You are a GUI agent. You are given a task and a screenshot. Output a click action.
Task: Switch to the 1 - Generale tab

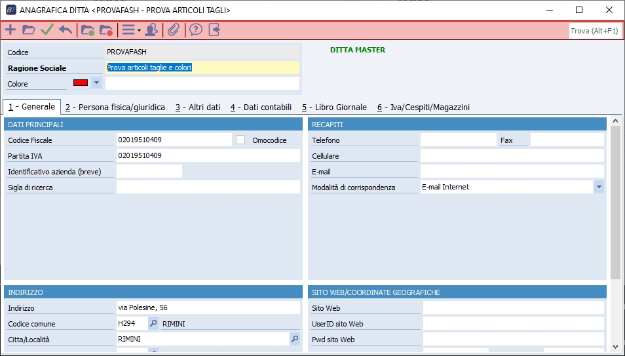32,107
